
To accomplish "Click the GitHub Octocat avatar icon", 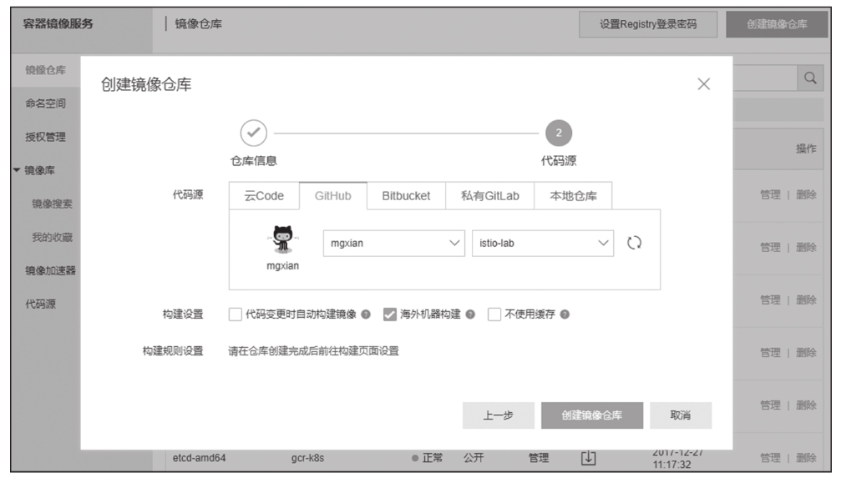I will 282,239.
